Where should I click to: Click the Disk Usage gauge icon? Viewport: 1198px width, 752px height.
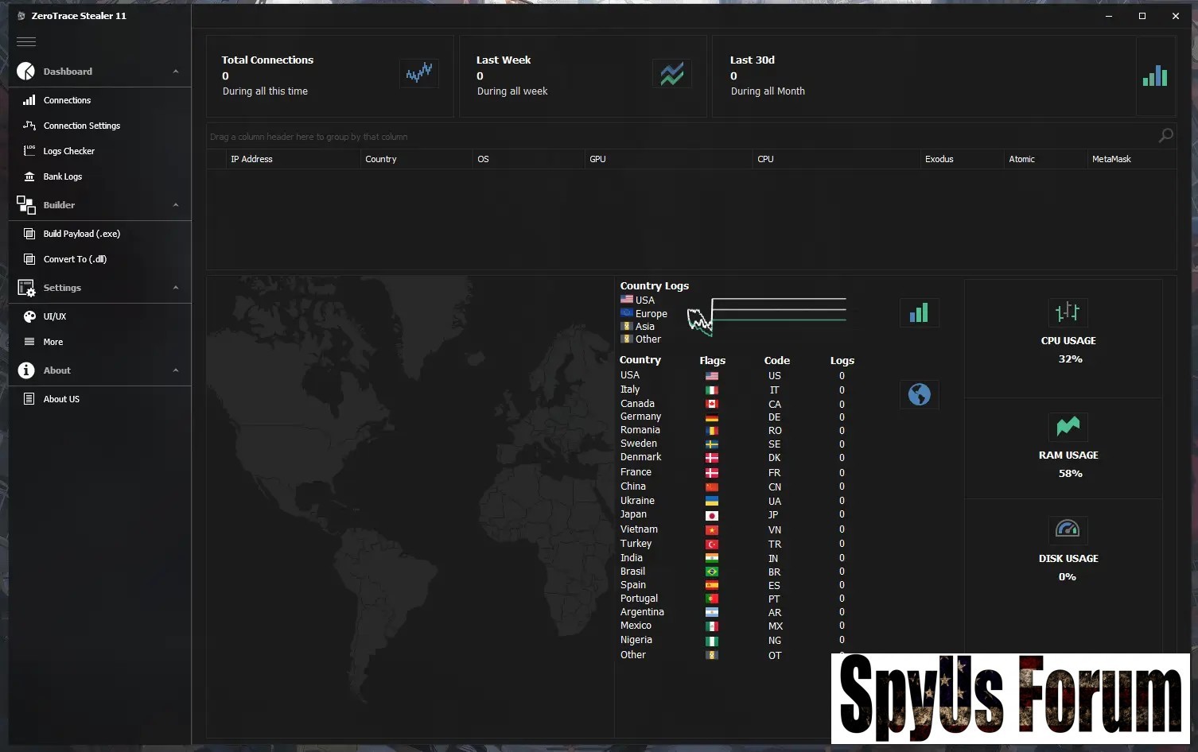pyautogui.click(x=1067, y=529)
